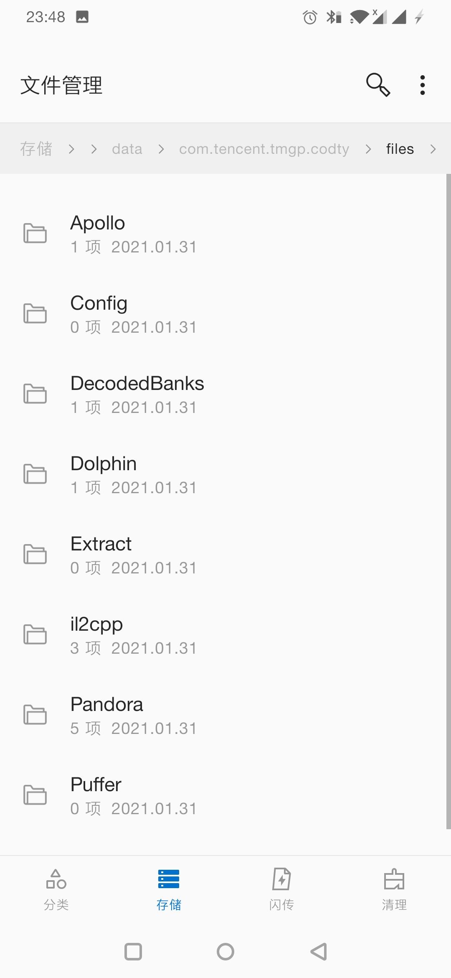Navigate to com.tencent.tmgp.codty breadcrumb
This screenshot has height=978, width=451.
[264, 149]
